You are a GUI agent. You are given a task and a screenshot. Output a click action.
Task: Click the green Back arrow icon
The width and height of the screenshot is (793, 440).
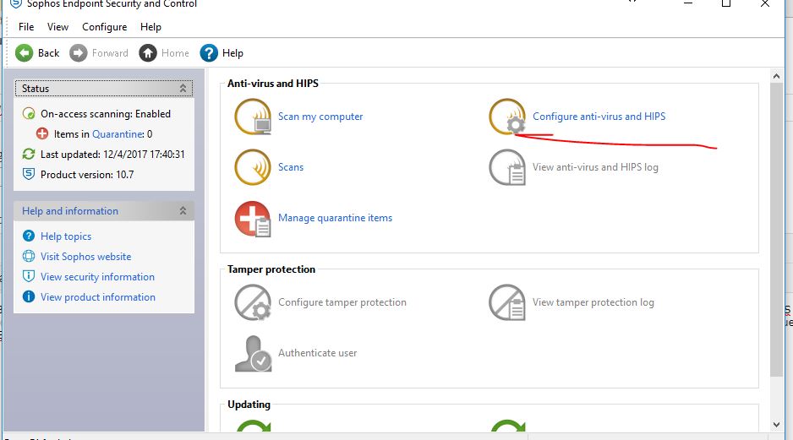tap(24, 53)
